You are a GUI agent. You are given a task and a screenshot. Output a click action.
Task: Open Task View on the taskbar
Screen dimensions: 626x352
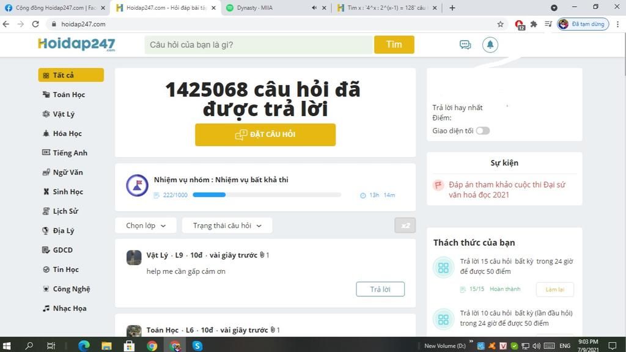51,346
